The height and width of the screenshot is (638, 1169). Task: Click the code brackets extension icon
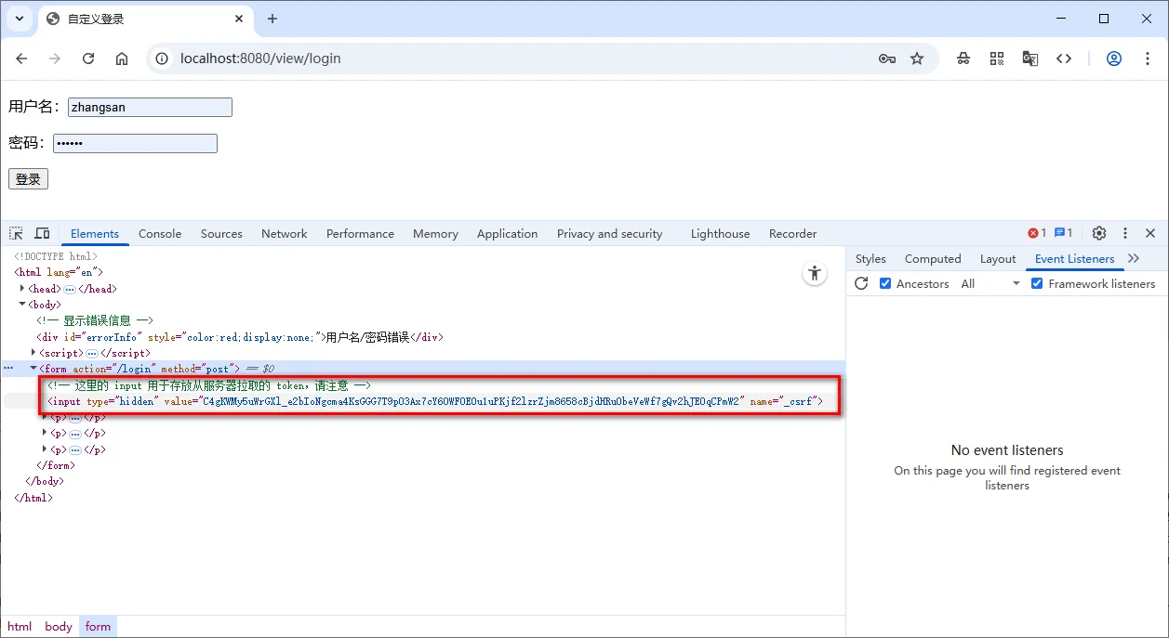(1064, 59)
